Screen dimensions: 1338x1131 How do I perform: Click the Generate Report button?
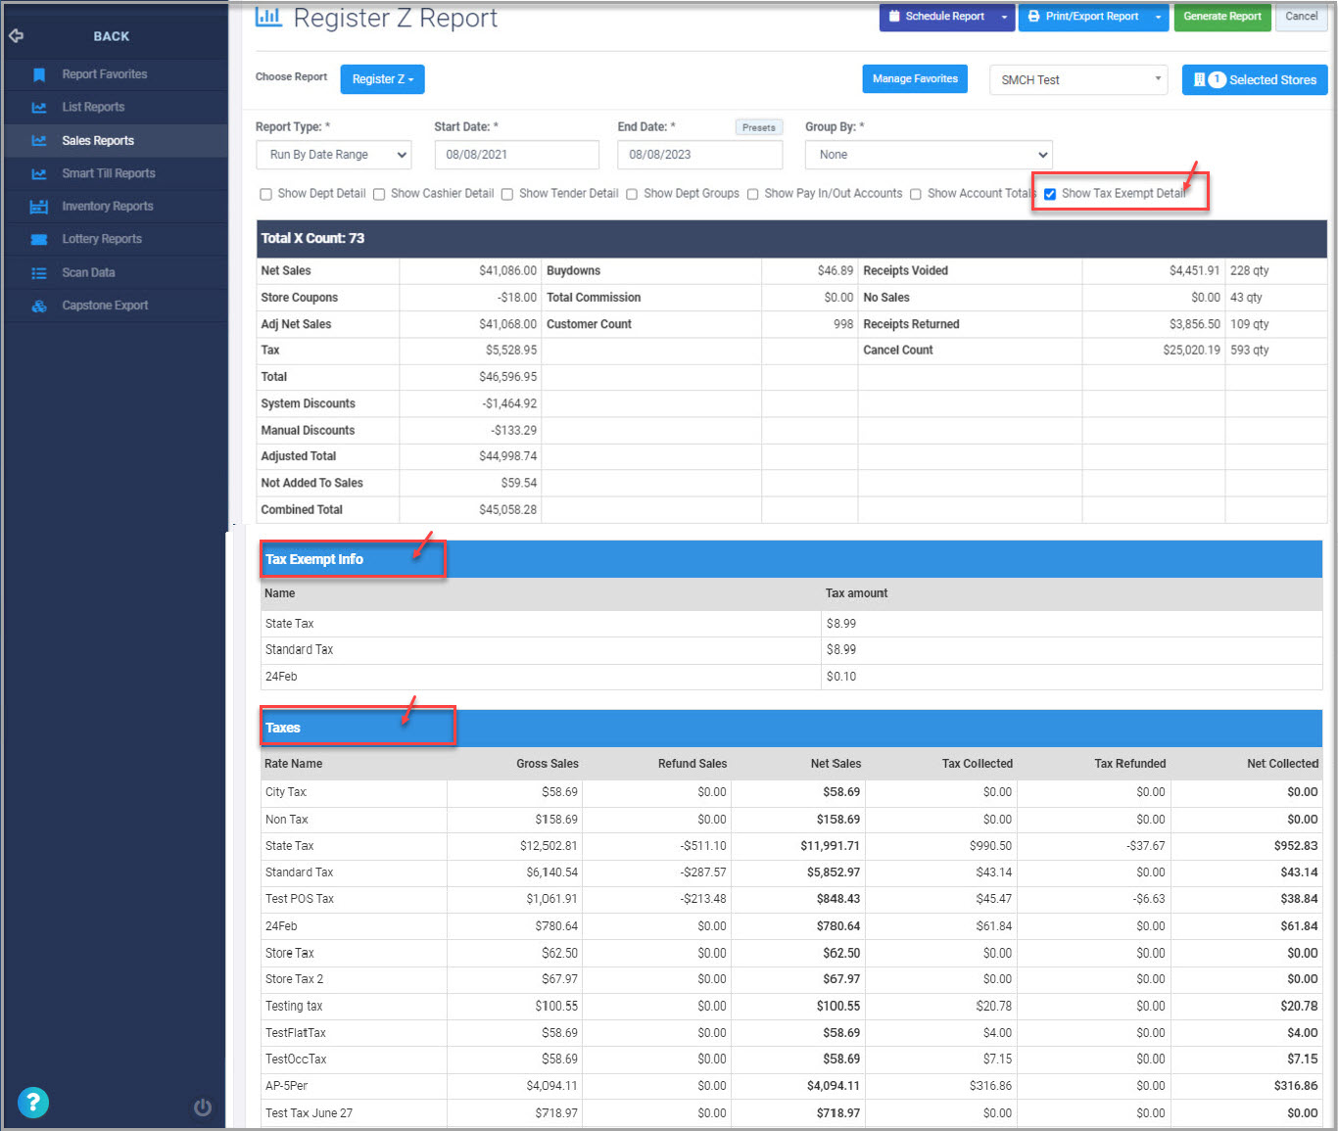point(1222,17)
